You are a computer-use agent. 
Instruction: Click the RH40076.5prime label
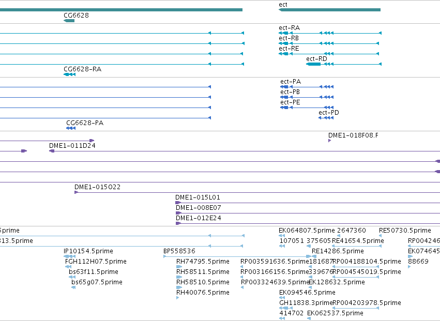point(203,293)
